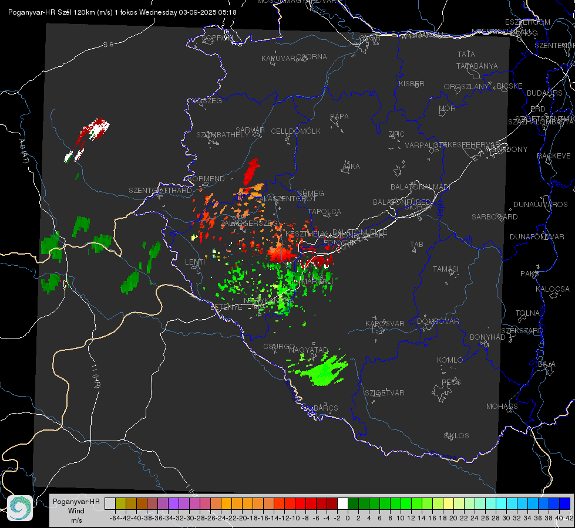
Task: Click the 'S 6' road label
Action: 108,45
